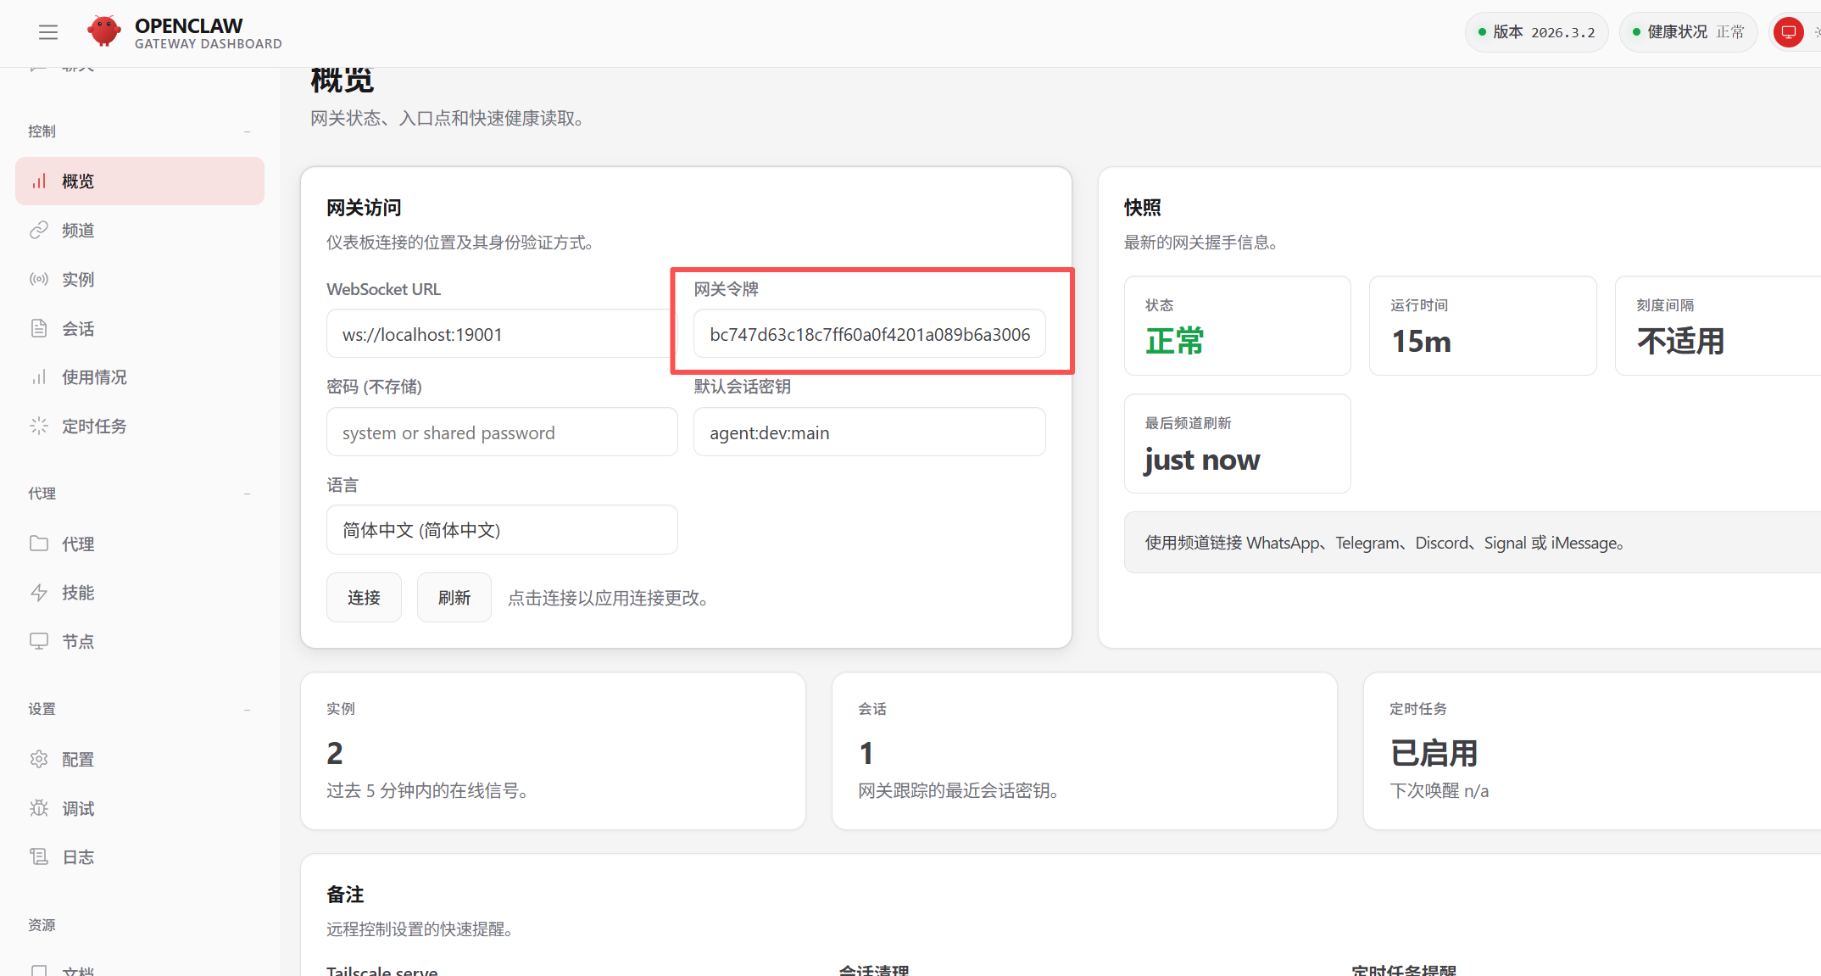Select 日志 menu item
Screen dimensions: 1821x976
pos(78,857)
